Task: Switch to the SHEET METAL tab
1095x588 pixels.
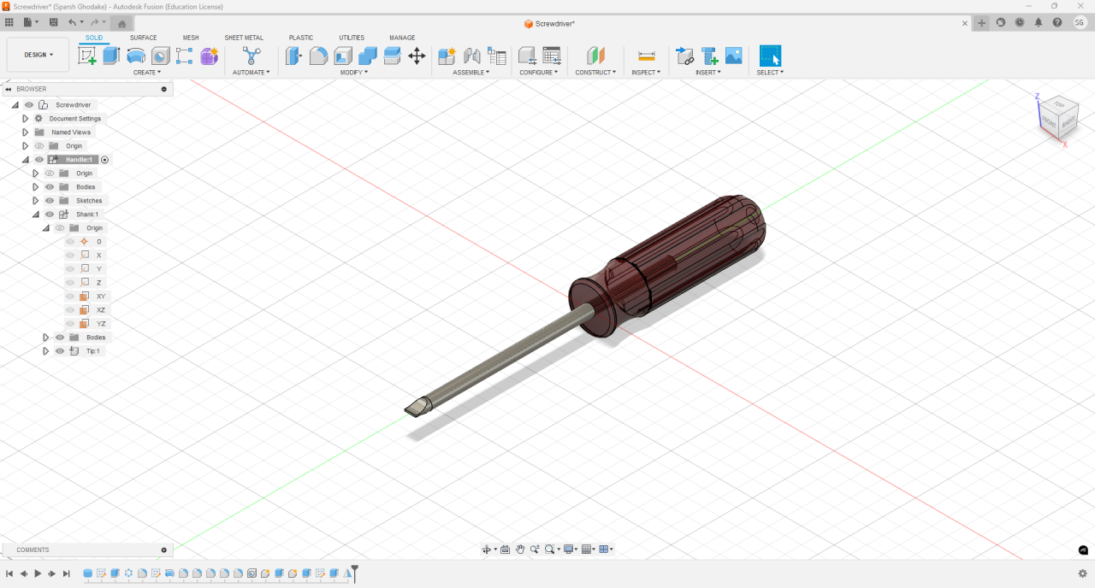Action: pyautogui.click(x=244, y=38)
